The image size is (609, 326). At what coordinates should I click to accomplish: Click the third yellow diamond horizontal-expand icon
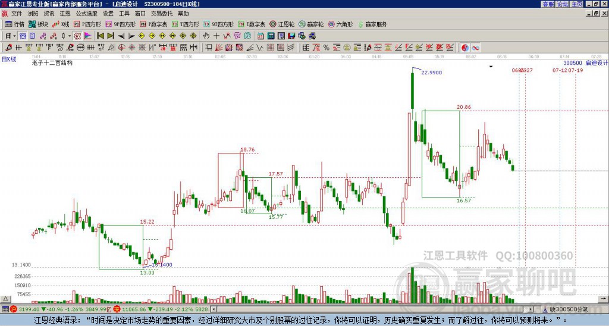[162, 36]
